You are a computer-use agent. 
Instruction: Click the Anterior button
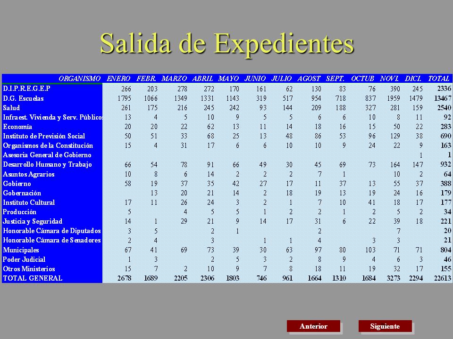(313, 326)
